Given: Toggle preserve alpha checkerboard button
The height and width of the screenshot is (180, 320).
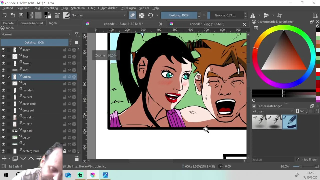Looking at the screenshot, I should pos(142,15).
